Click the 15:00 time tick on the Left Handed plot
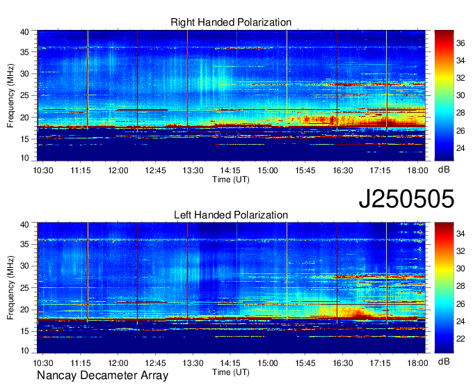 tap(268, 363)
